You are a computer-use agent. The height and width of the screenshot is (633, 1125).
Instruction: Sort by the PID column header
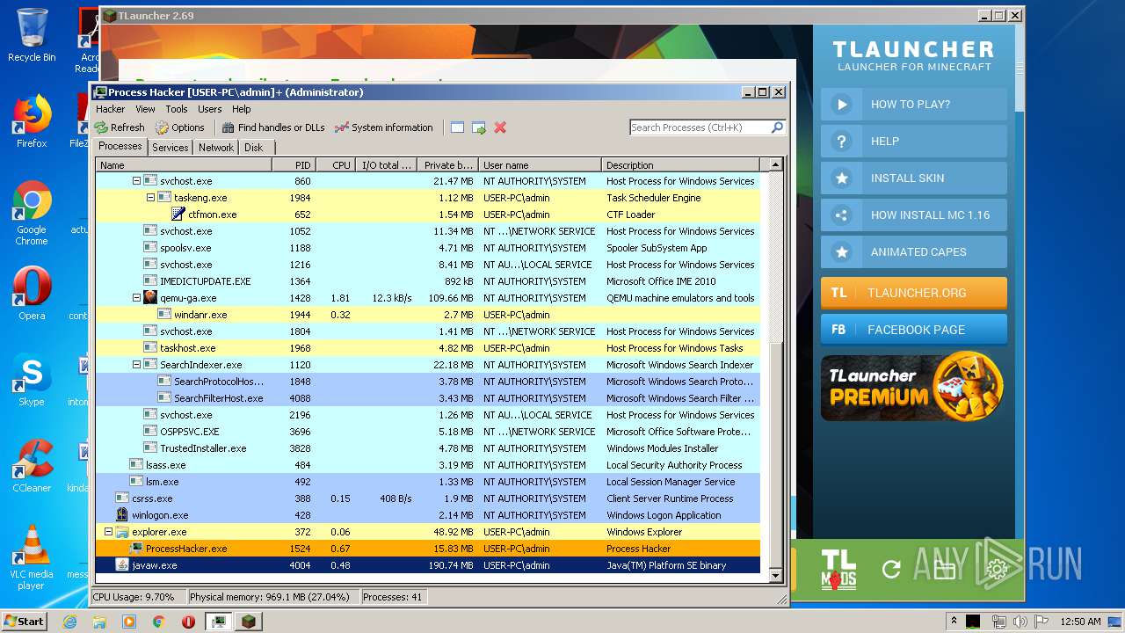tap(293, 164)
